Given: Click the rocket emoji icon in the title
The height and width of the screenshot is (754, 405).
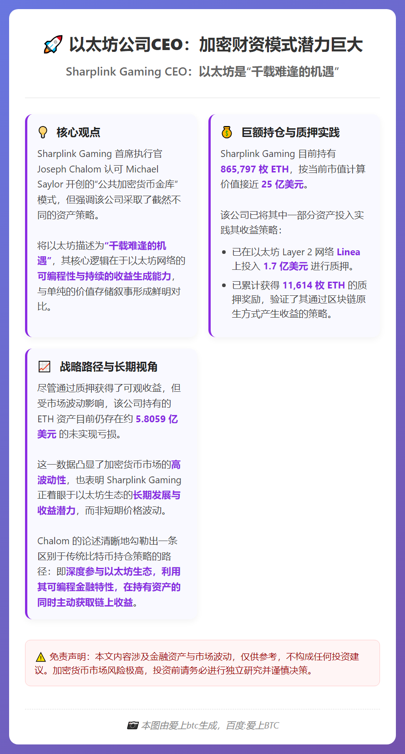Looking at the screenshot, I should [x=53, y=45].
